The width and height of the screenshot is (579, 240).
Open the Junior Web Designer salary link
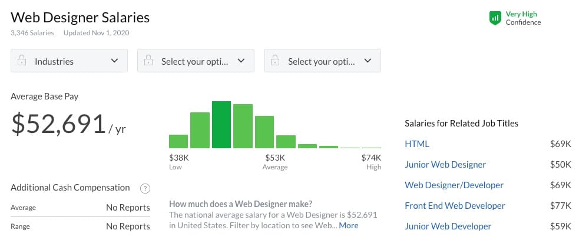(445, 164)
